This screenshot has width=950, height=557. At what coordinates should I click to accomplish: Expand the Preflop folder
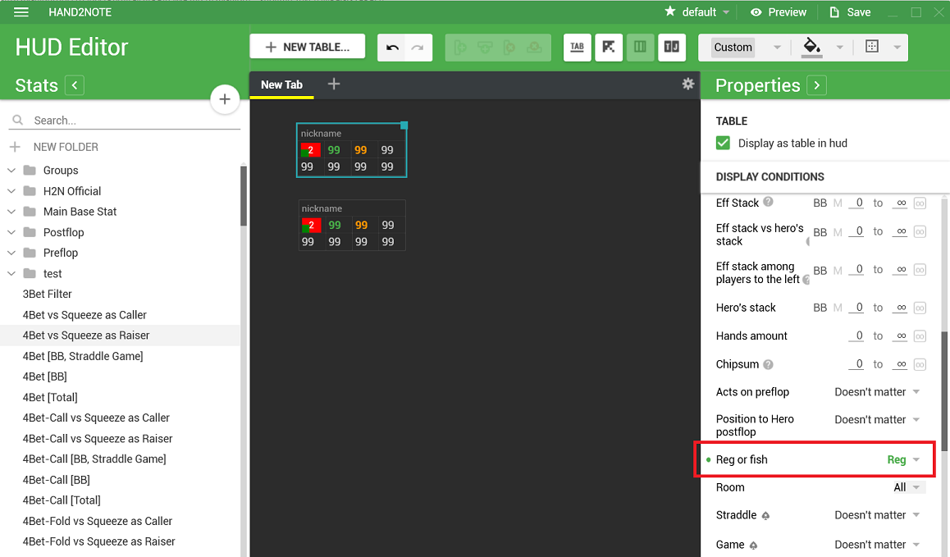(x=11, y=253)
